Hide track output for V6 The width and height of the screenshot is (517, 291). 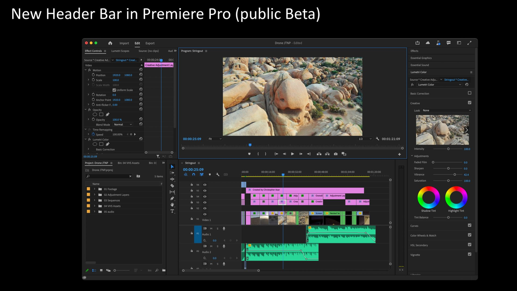tap(204, 184)
